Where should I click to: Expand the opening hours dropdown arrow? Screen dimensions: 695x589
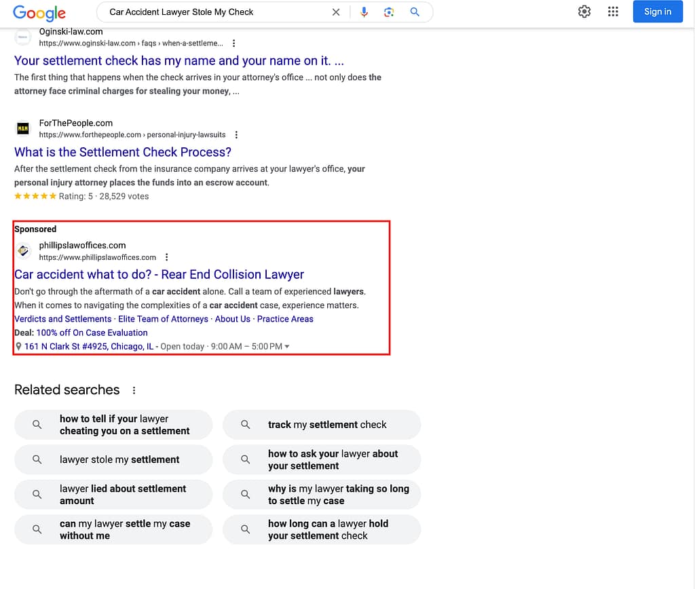coord(287,347)
